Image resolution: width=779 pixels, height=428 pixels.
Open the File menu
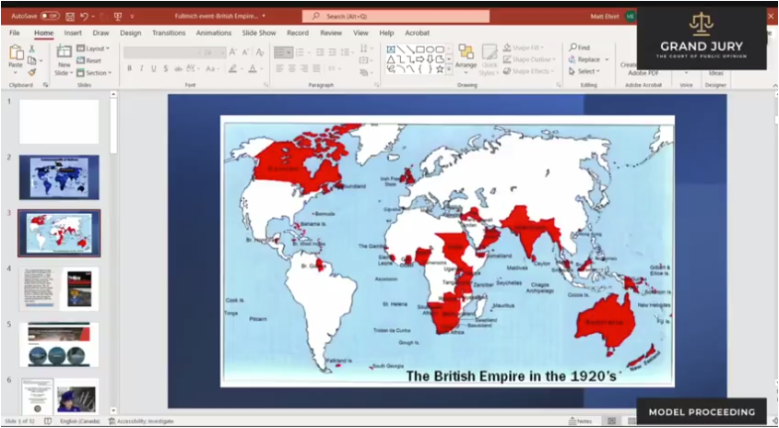pos(15,33)
